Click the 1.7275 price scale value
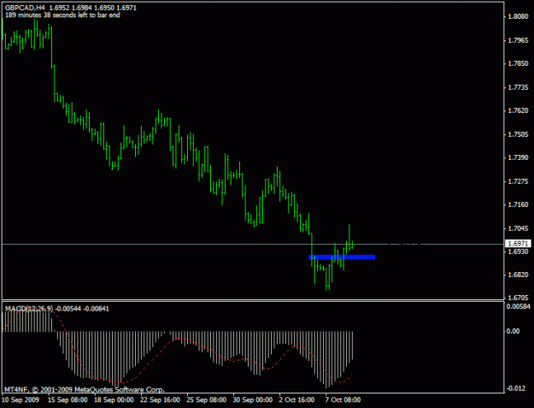 pyautogui.click(x=518, y=181)
